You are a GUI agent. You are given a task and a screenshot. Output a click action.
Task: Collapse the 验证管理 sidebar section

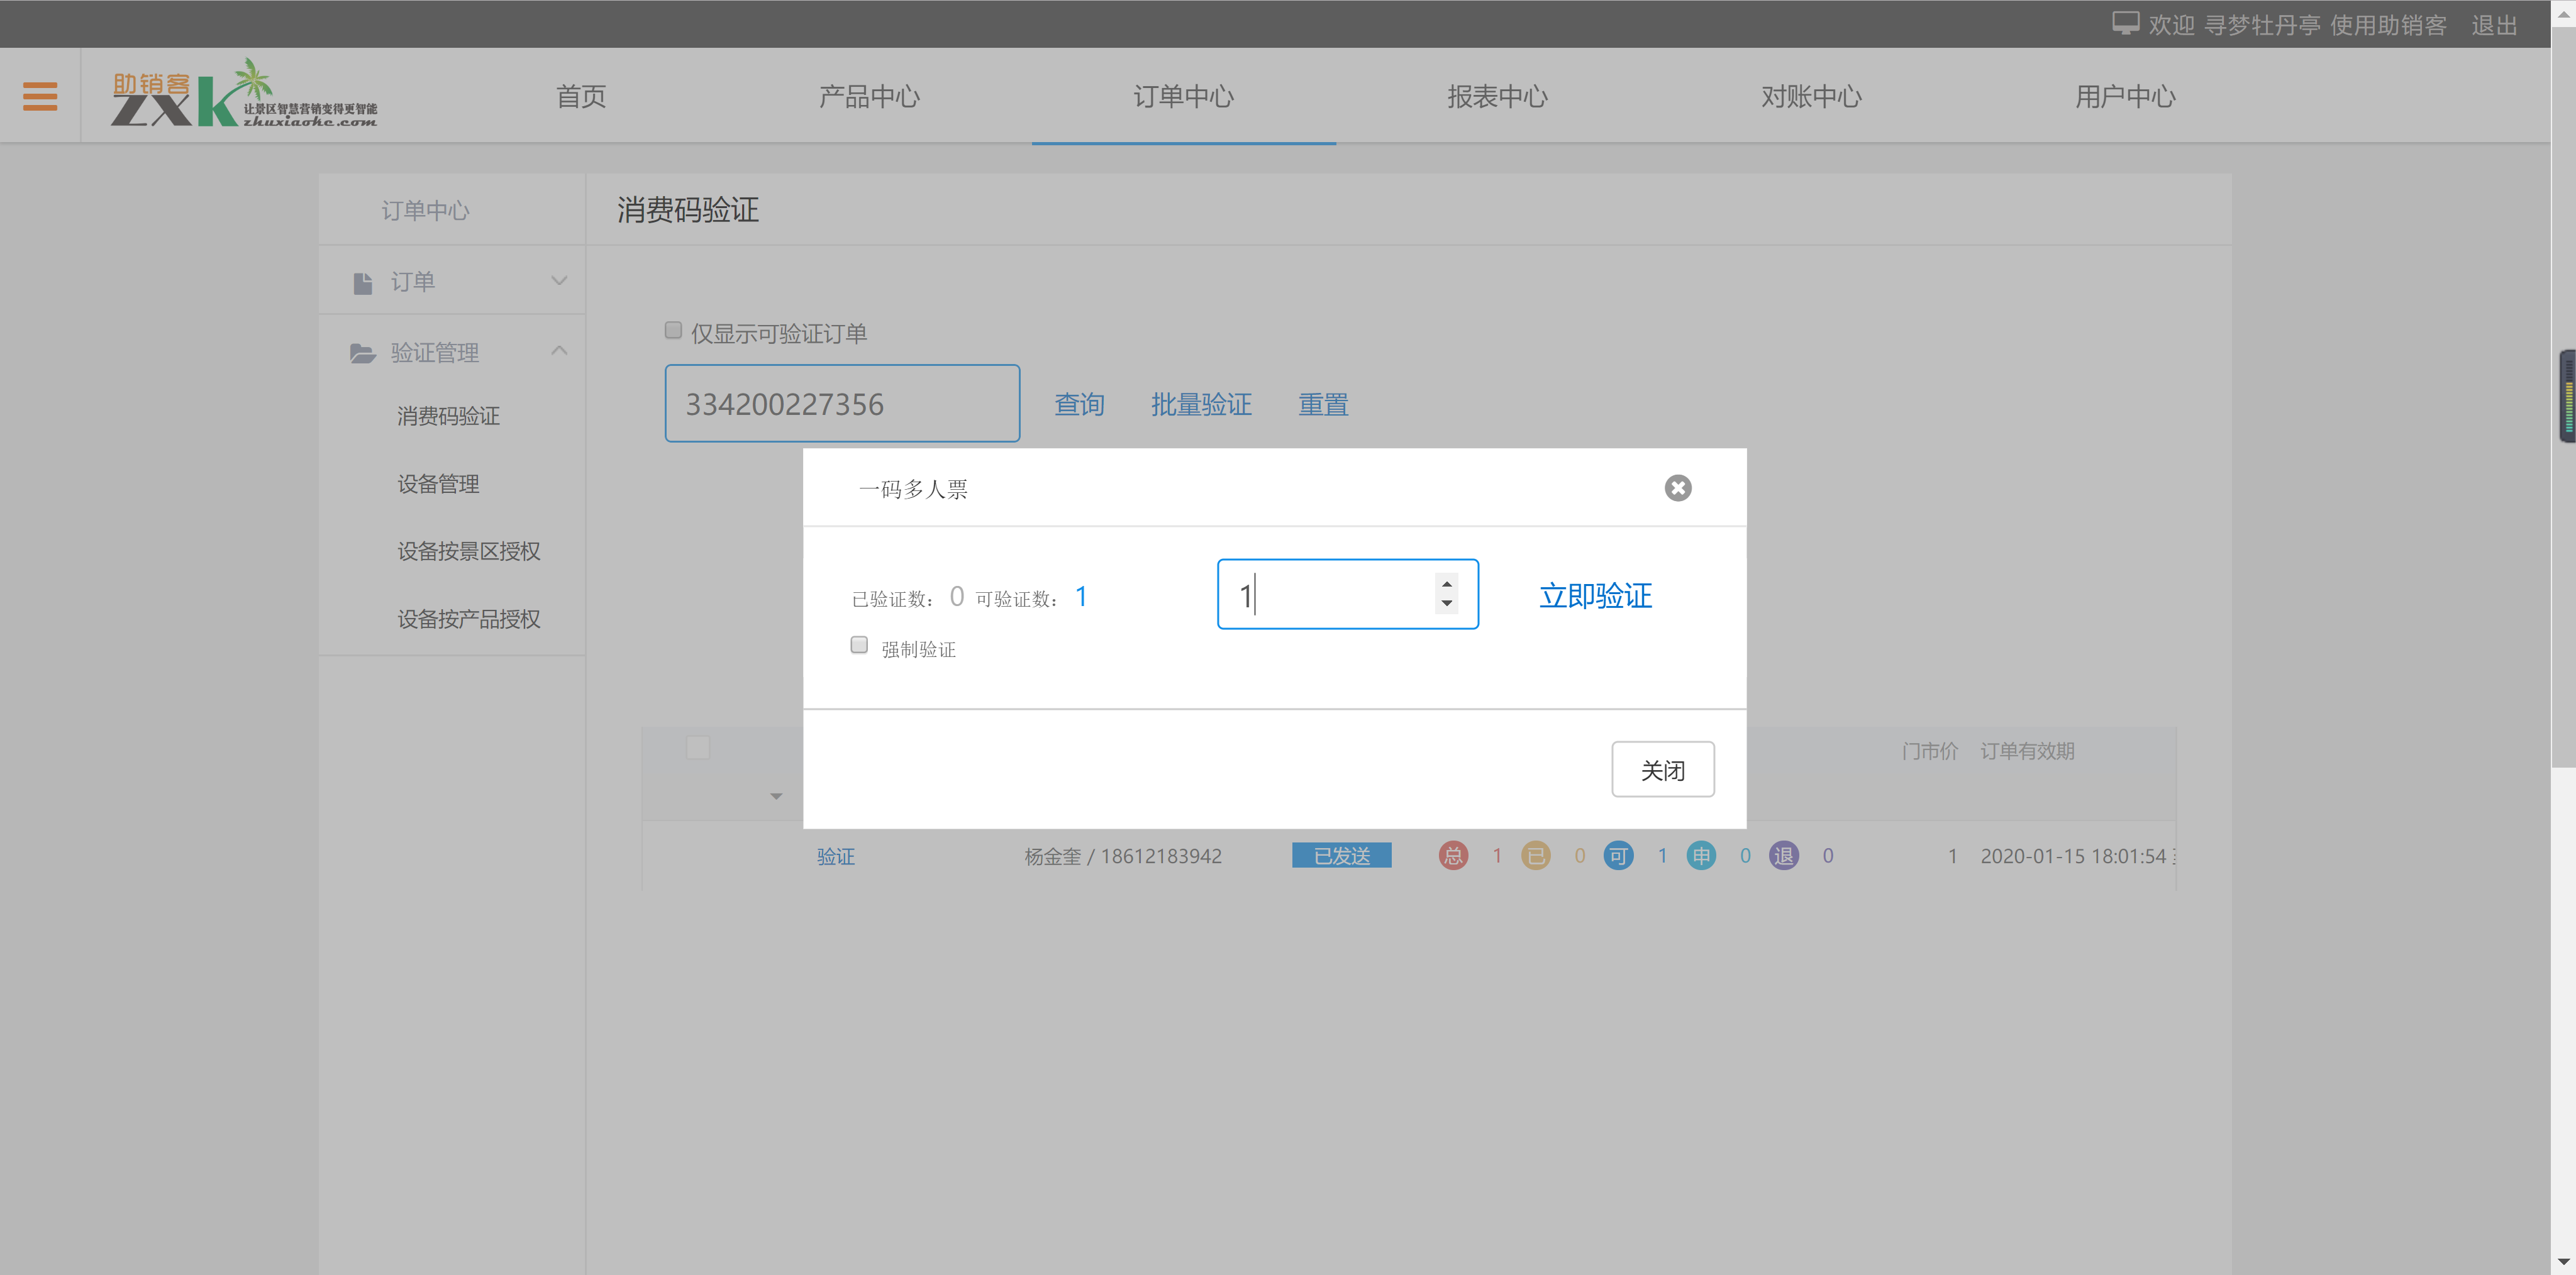tap(559, 351)
